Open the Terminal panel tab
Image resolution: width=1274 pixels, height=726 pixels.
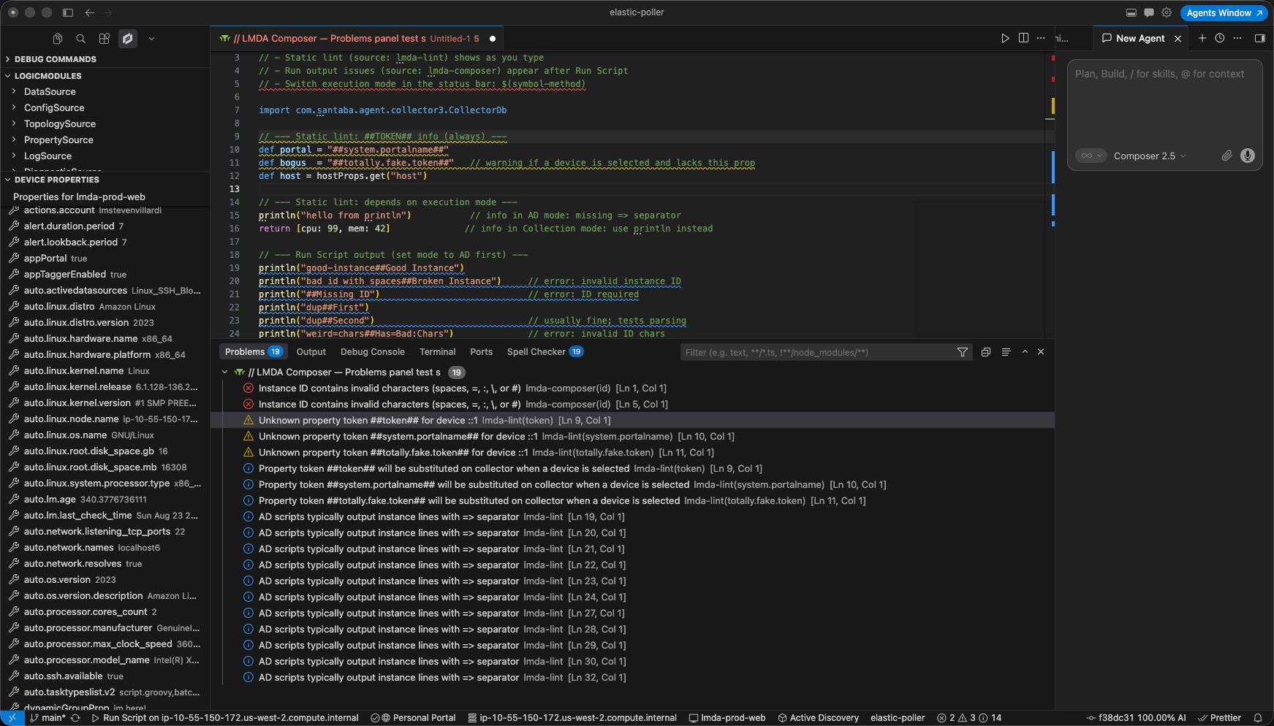(438, 352)
